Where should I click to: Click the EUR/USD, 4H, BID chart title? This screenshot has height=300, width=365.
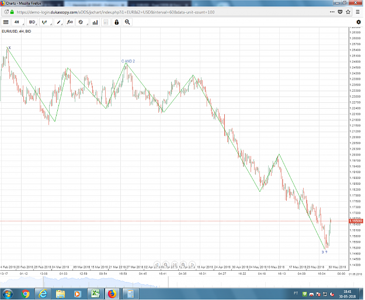[16, 31]
